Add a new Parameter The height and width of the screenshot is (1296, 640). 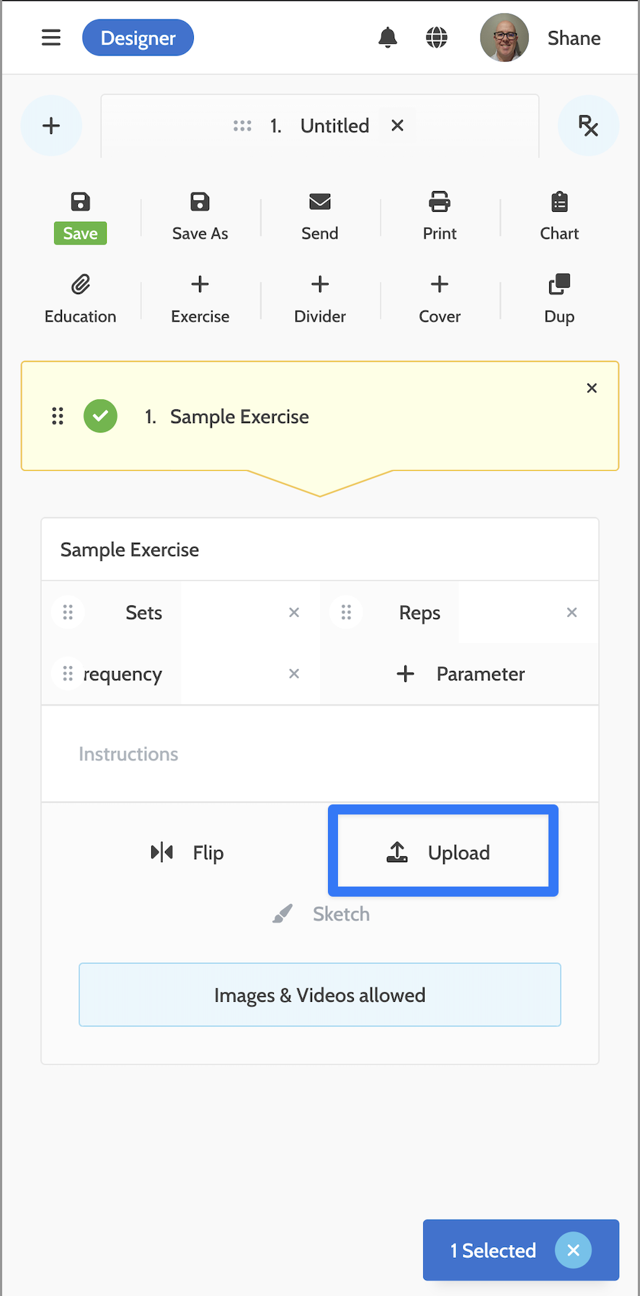click(x=461, y=674)
